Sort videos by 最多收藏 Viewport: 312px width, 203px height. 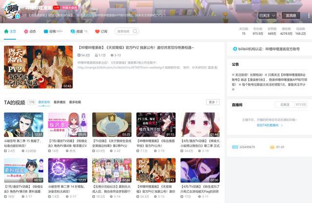pyautogui.click(x=75, y=102)
